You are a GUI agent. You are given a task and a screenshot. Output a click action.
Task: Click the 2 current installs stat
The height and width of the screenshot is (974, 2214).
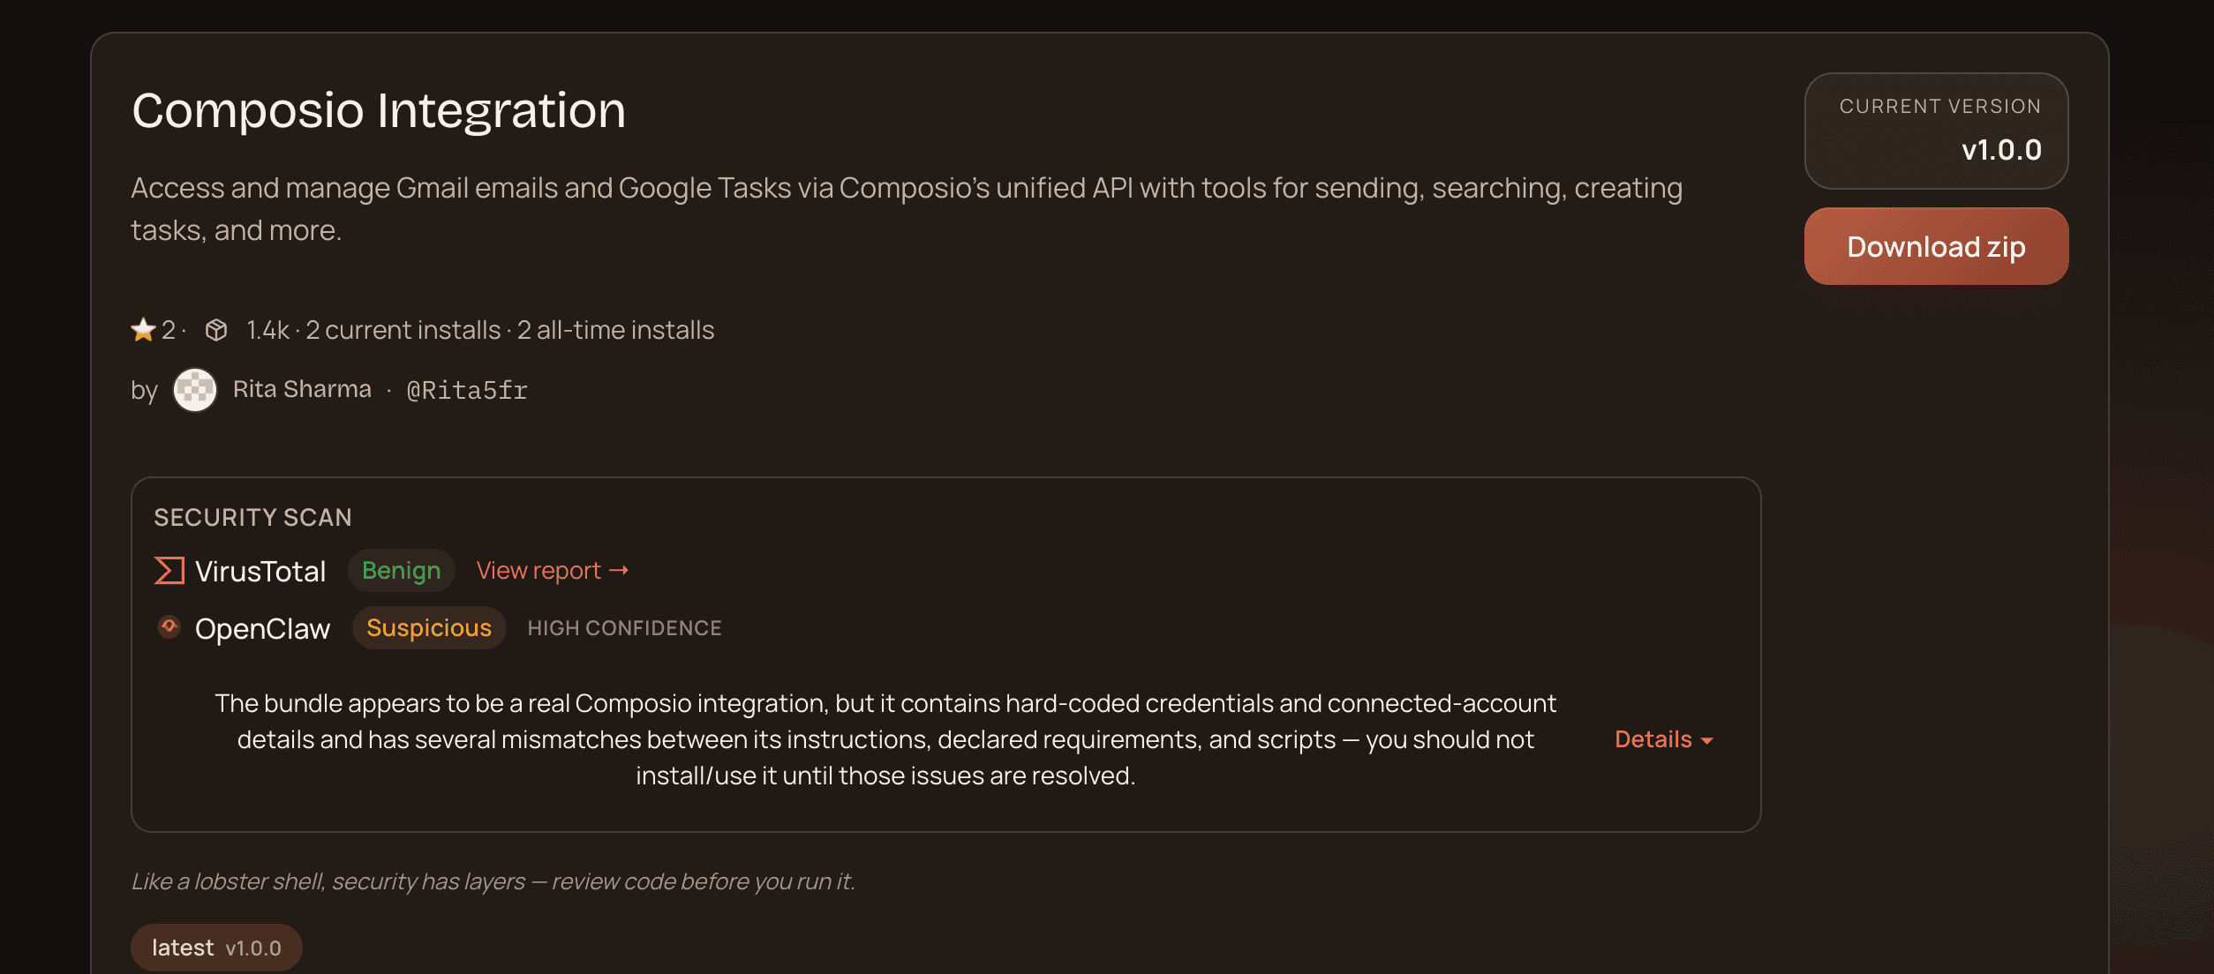point(403,330)
